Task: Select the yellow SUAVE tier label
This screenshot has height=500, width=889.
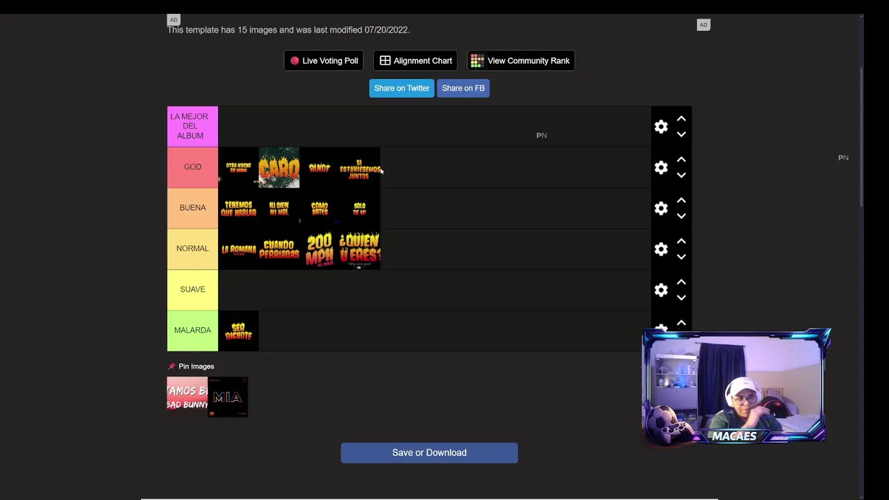Action: pyautogui.click(x=192, y=290)
